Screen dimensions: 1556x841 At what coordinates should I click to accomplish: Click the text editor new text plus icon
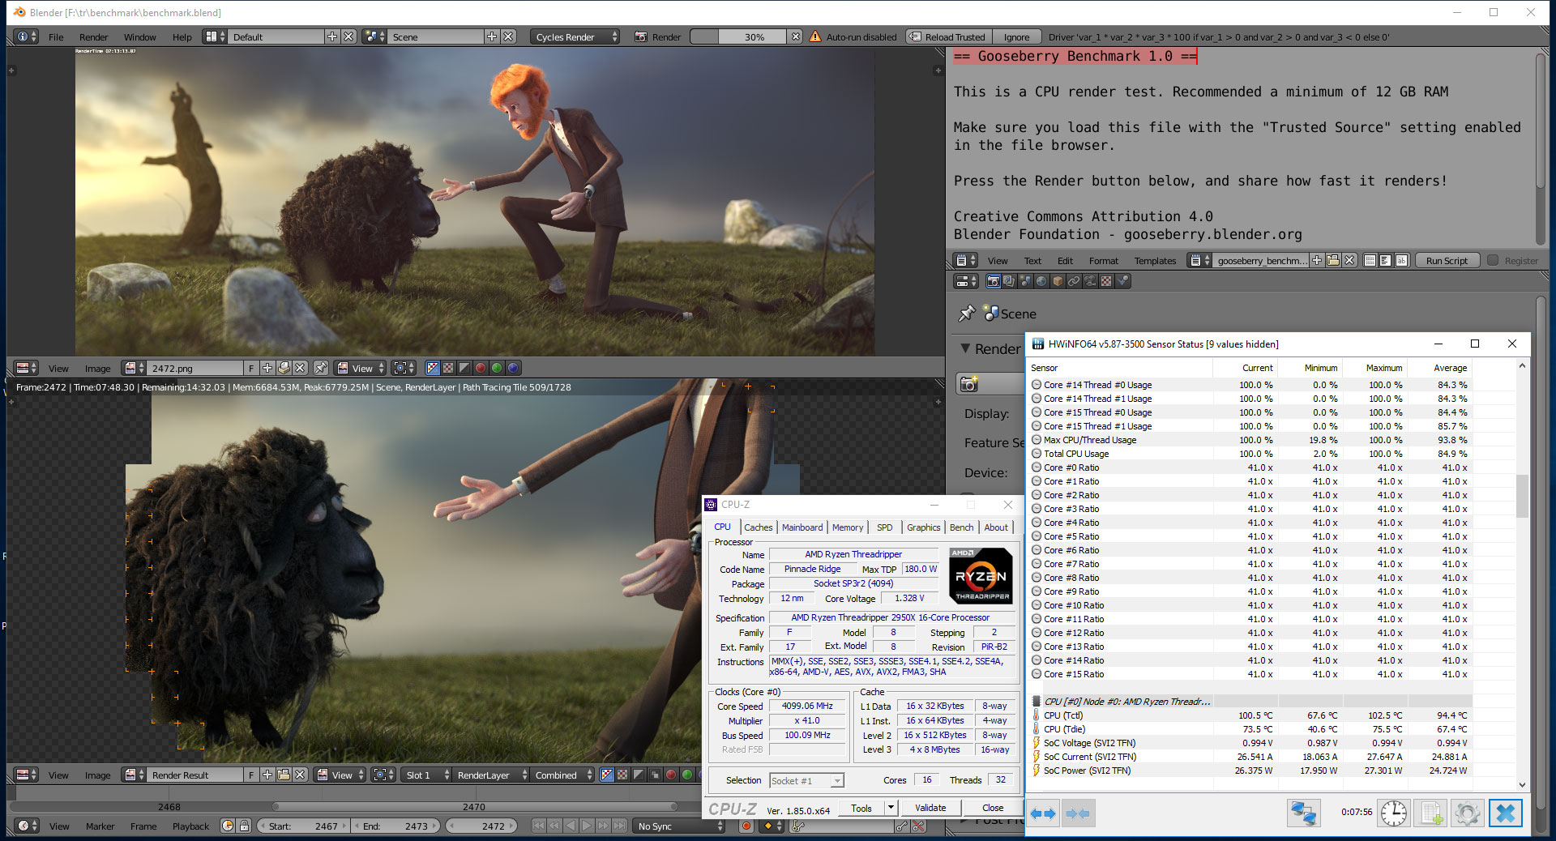[1317, 260]
